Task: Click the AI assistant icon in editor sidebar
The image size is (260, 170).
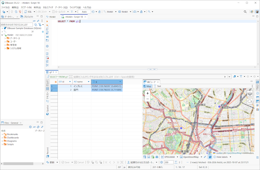Action: point(47,37)
